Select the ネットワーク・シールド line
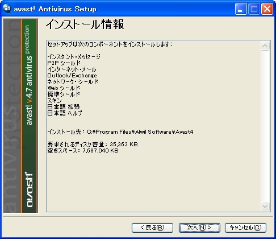This screenshot has width=276, height=239. pos(73,82)
